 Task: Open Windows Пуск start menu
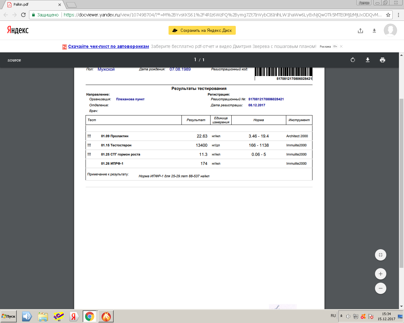point(9,316)
